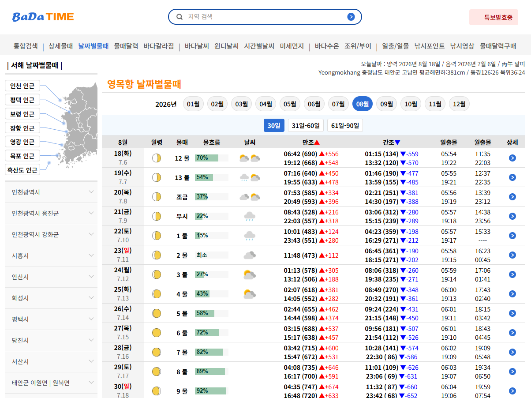Click the weather icon for 25(화)
This screenshot has height=398, width=531.
point(250,294)
